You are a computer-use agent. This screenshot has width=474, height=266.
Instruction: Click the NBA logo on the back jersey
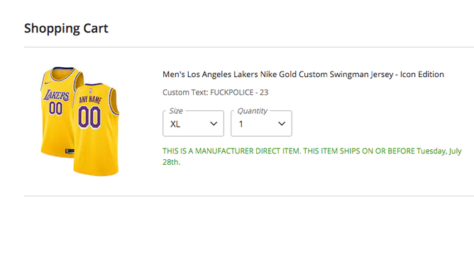[x=91, y=90]
